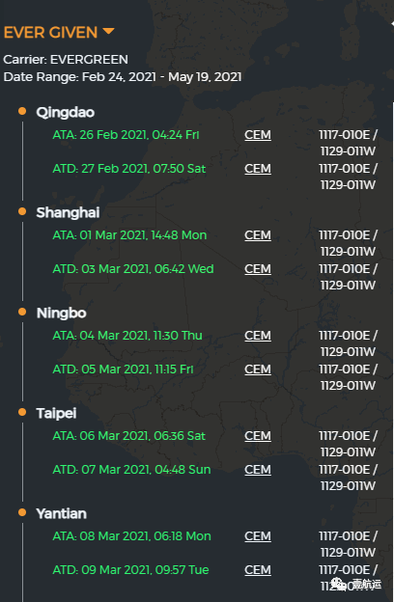Select the Qingdao port timeline marker
The width and height of the screenshot is (394, 602).
click(22, 111)
